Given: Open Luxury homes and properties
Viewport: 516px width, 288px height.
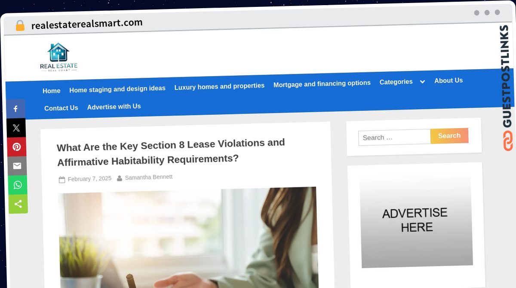Looking at the screenshot, I should [x=219, y=86].
